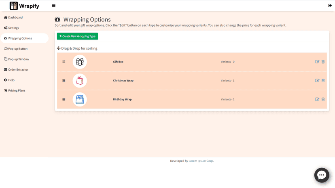The width and height of the screenshot is (335, 188).
Task: Open the Lorem Ipsum Corp link
Action: pyautogui.click(x=201, y=161)
